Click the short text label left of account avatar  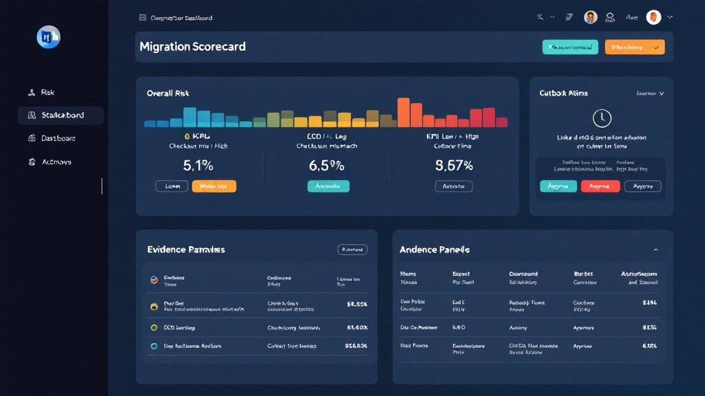[632, 17]
